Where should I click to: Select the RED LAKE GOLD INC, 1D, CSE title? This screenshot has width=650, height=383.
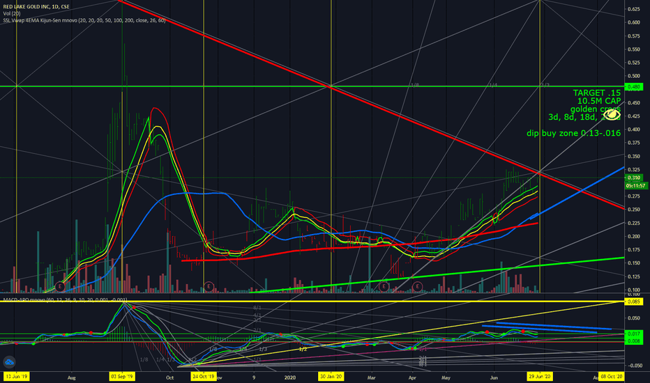click(x=36, y=7)
